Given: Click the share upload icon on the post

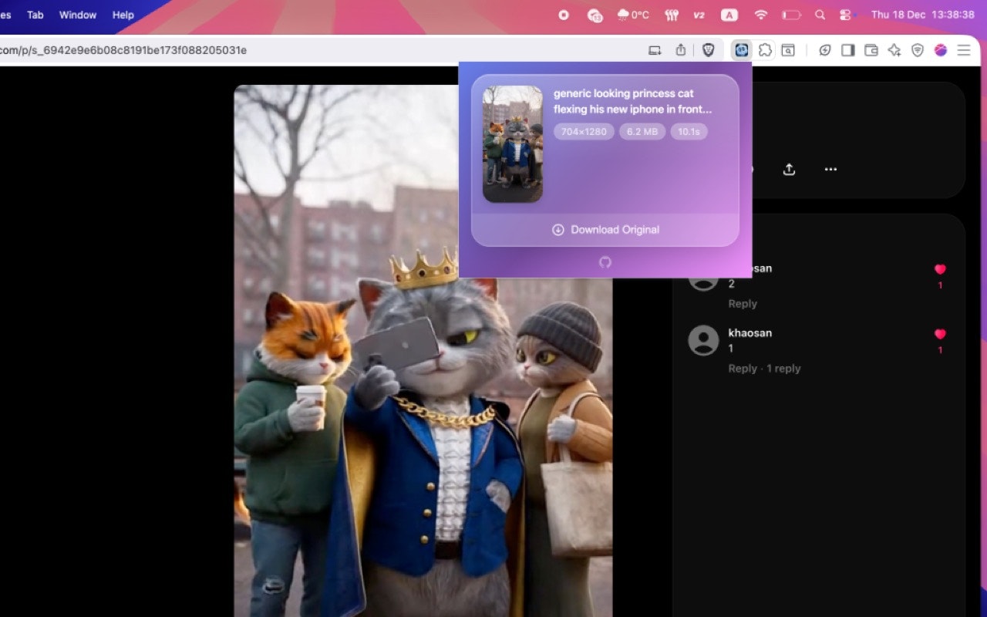Looking at the screenshot, I should [789, 169].
